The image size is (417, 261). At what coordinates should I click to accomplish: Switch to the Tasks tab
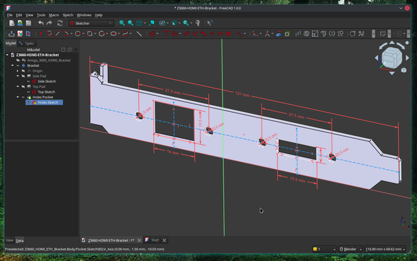pyautogui.click(x=27, y=43)
